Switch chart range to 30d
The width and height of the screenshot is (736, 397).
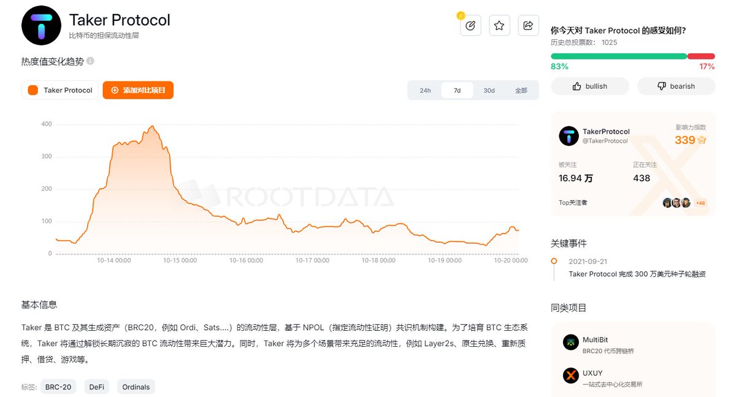(489, 90)
